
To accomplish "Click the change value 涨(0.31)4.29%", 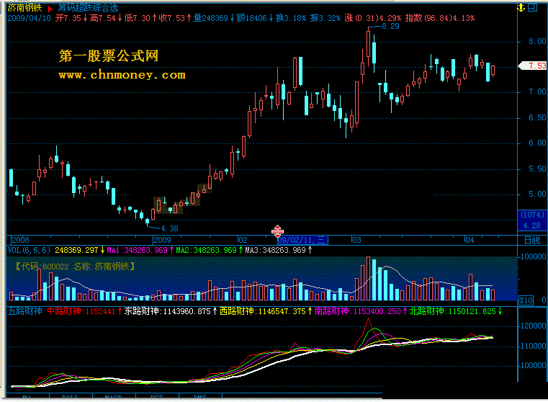I will click(373, 18).
